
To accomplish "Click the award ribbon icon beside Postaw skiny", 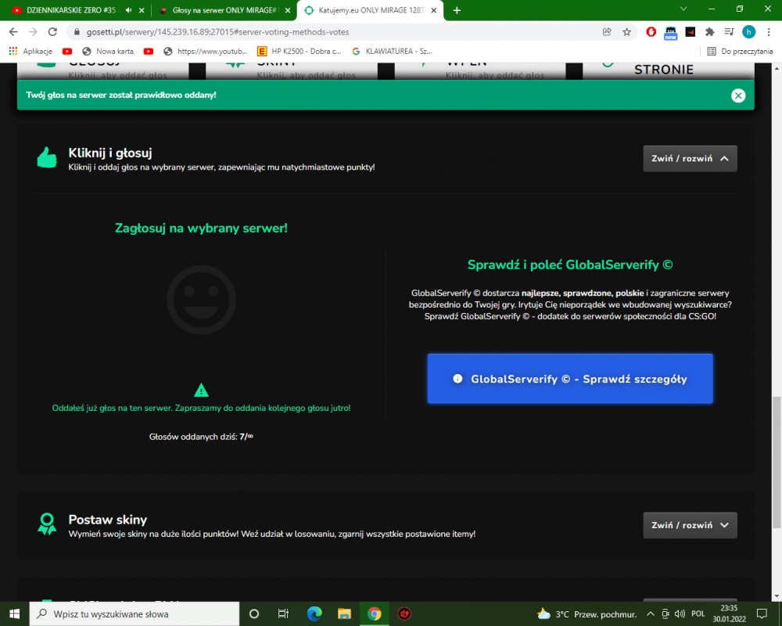I will point(47,524).
